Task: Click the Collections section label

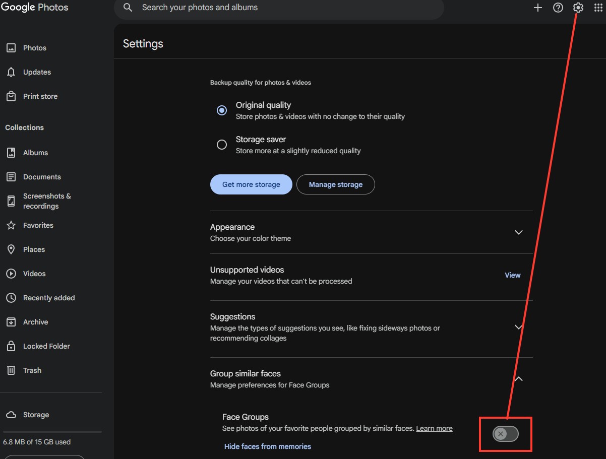Action: coord(24,127)
